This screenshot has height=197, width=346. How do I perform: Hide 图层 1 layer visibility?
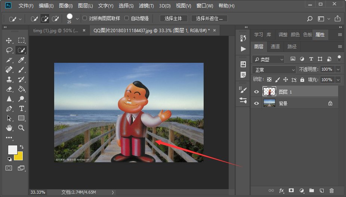[256, 92]
